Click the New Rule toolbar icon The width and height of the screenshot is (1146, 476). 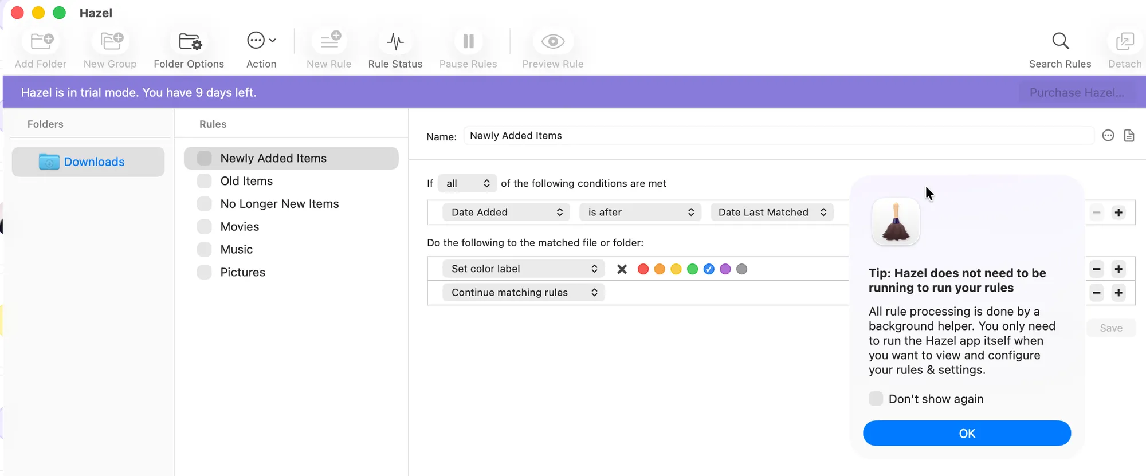(x=329, y=41)
